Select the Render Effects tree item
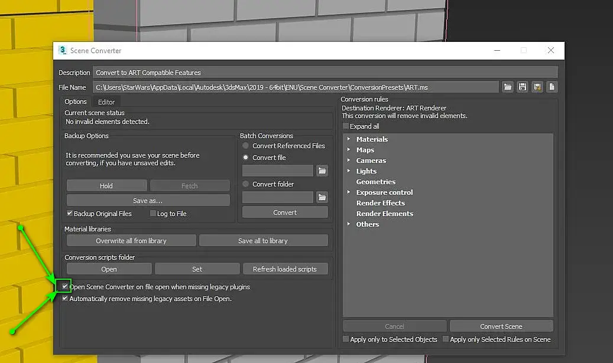Image resolution: width=613 pixels, height=363 pixels. click(x=380, y=203)
